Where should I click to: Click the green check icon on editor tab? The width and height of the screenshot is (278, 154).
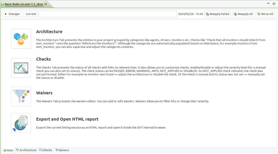tap(3, 4)
